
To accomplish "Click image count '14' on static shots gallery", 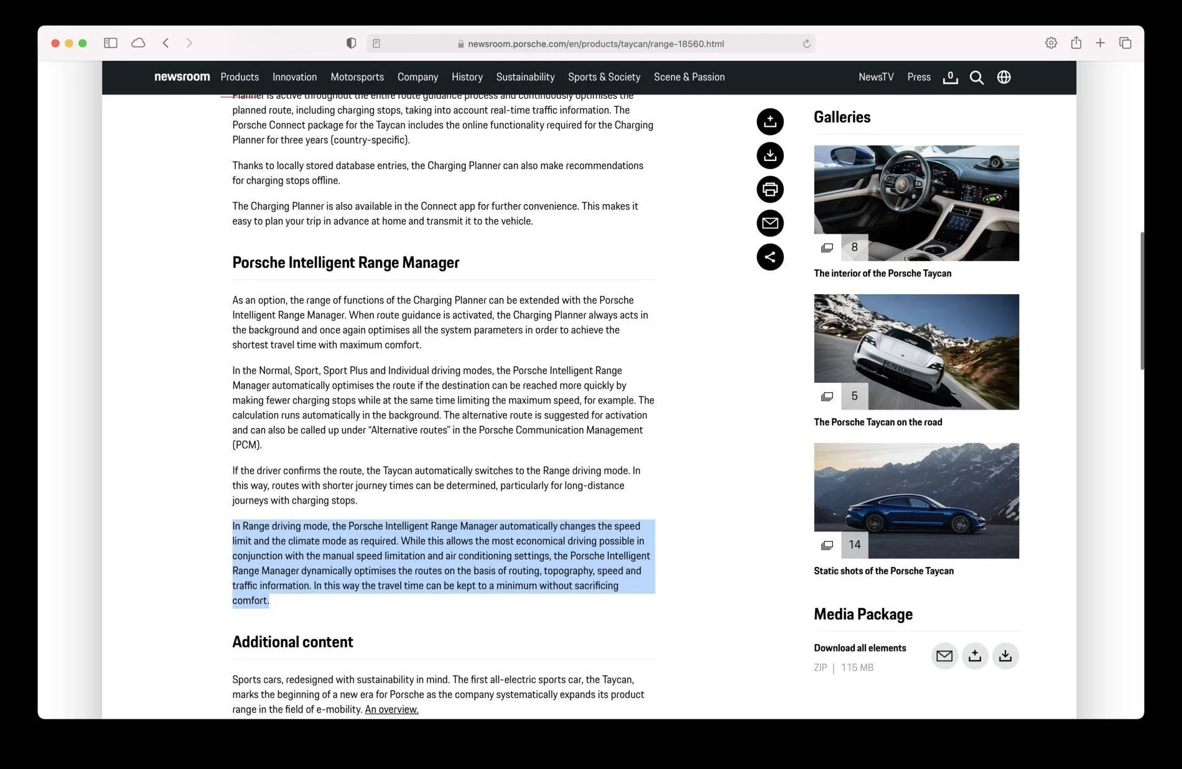I will [x=855, y=545].
